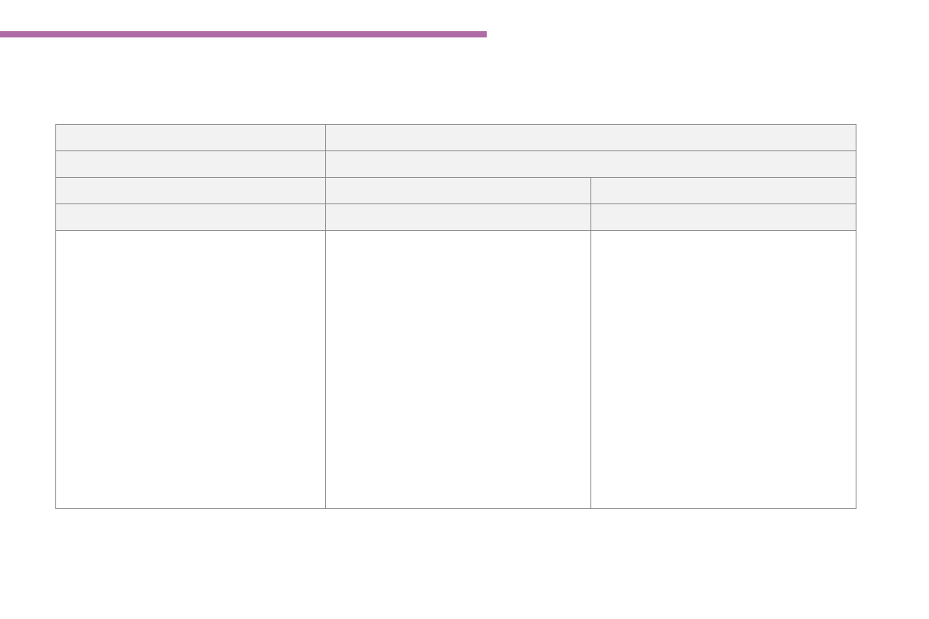Select the fourth row's middle gray cell
929x619 pixels.
[x=458, y=217]
